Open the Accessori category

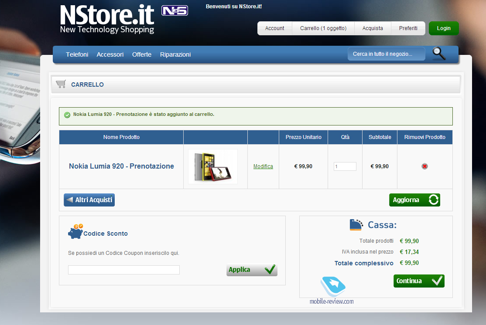coord(110,54)
